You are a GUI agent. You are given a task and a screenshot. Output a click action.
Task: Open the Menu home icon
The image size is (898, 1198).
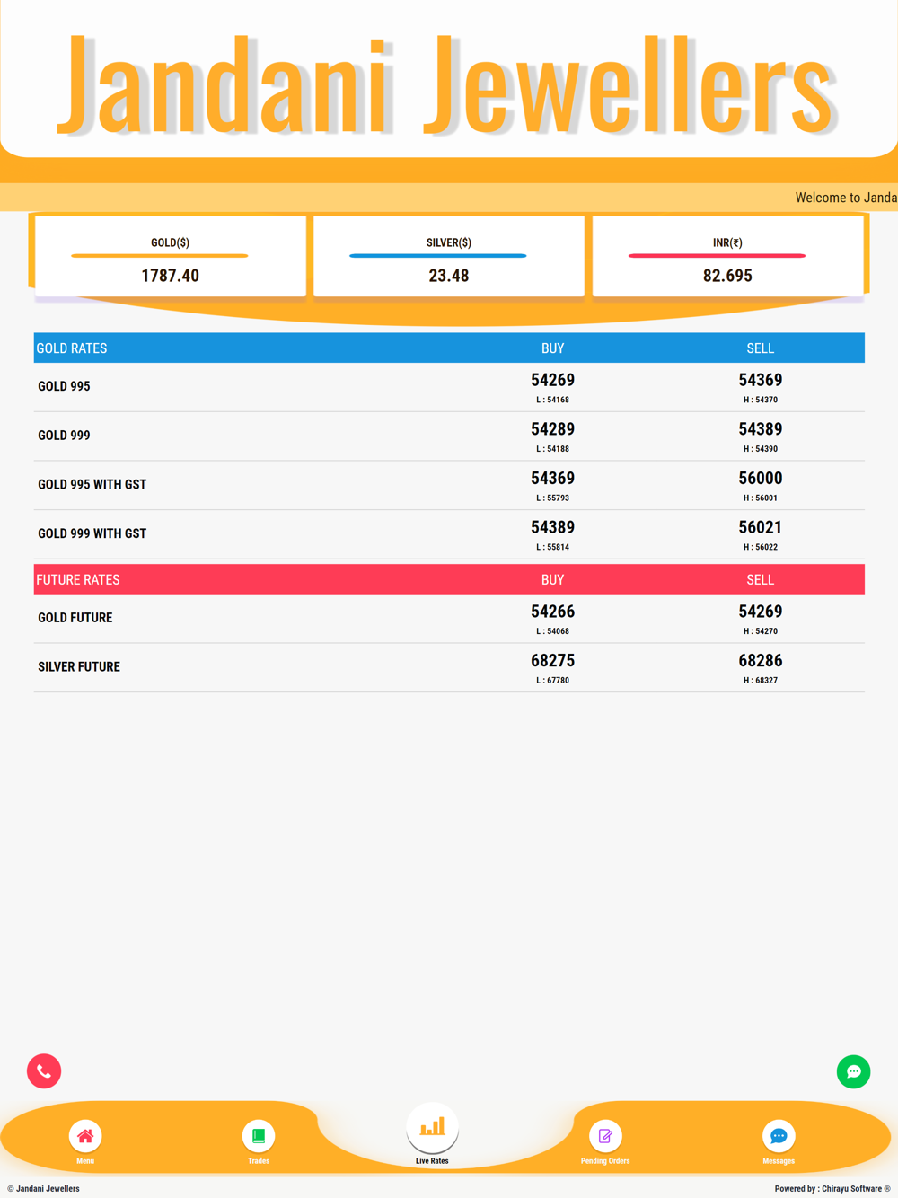pos(85,1136)
